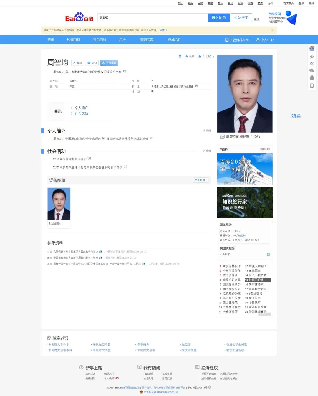Open the second reference's external link icon
Screen dimensions: 318x396
(x=100, y=258)
